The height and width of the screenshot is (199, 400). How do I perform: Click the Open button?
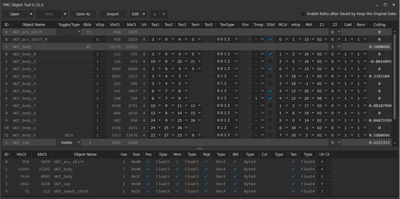(14, 14)
